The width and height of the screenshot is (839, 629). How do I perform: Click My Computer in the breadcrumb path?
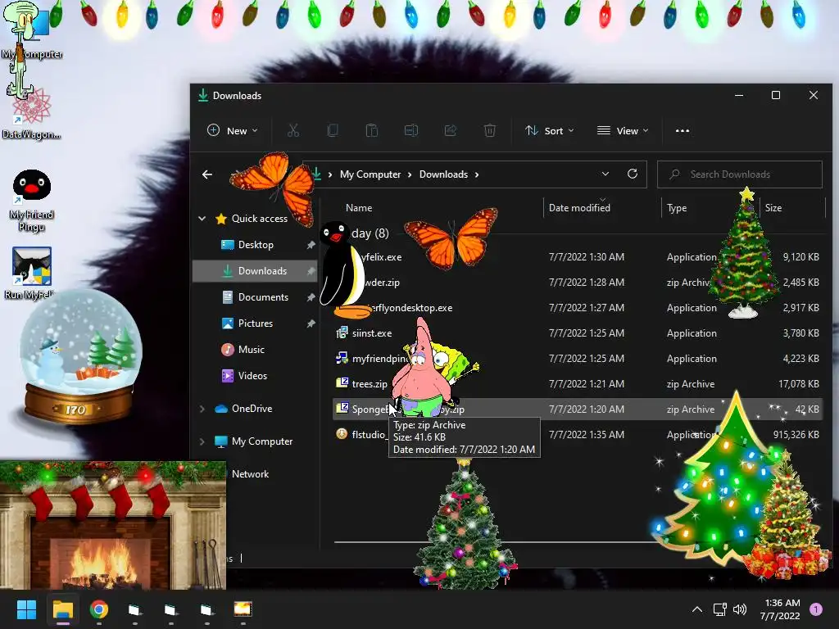(x=370, y=174)
